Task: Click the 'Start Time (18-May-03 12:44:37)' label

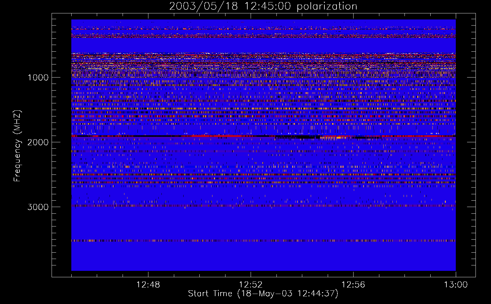Action: (263, 294)
